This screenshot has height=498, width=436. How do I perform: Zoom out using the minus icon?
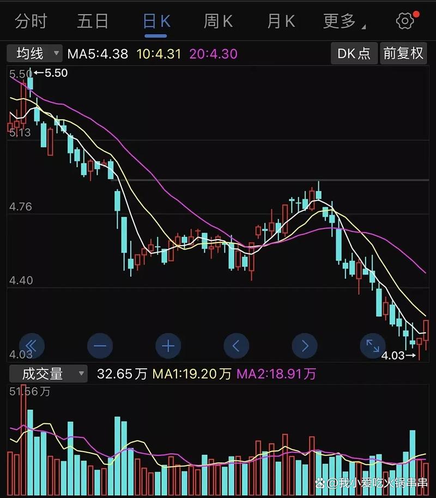coord(100,345)
